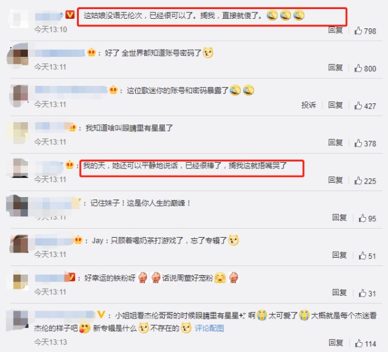Click the orange V verified badge at top
This screenshot has width=388, height=352.
pyautogui.click(x=70, y=15)
